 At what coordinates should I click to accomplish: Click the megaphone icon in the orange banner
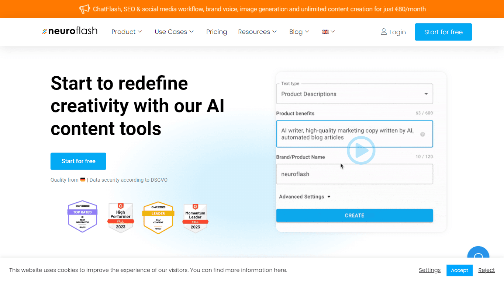point(84,9)
